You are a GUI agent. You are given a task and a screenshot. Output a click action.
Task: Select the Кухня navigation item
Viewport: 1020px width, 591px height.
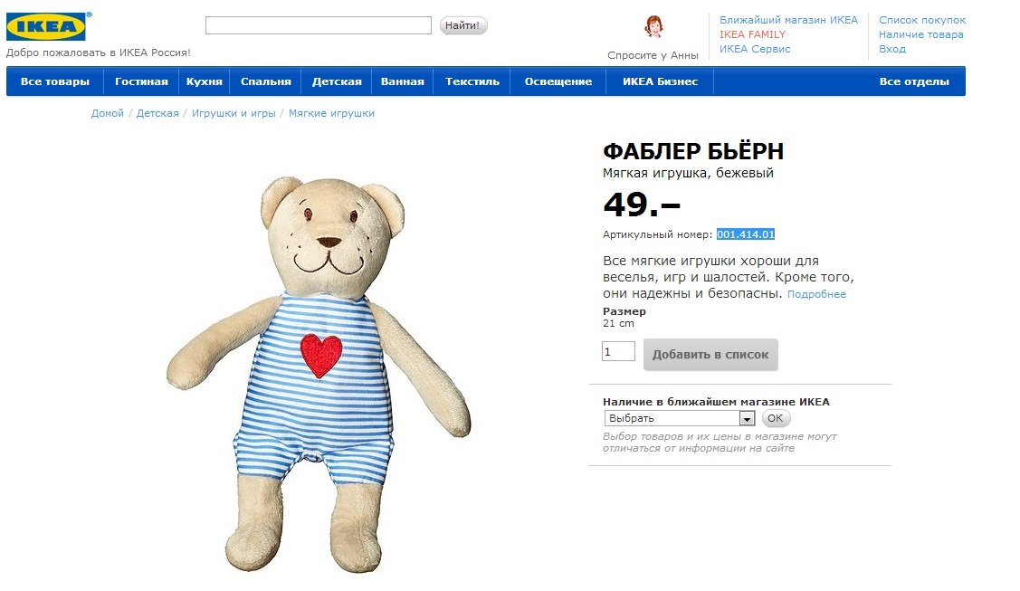[205, 81]
